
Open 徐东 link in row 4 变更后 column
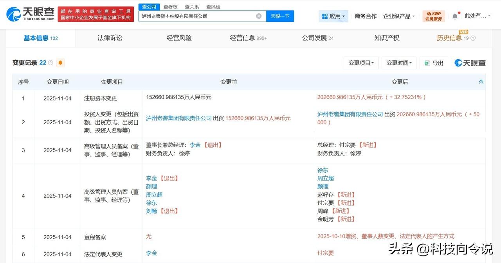(x=323, y=170)
